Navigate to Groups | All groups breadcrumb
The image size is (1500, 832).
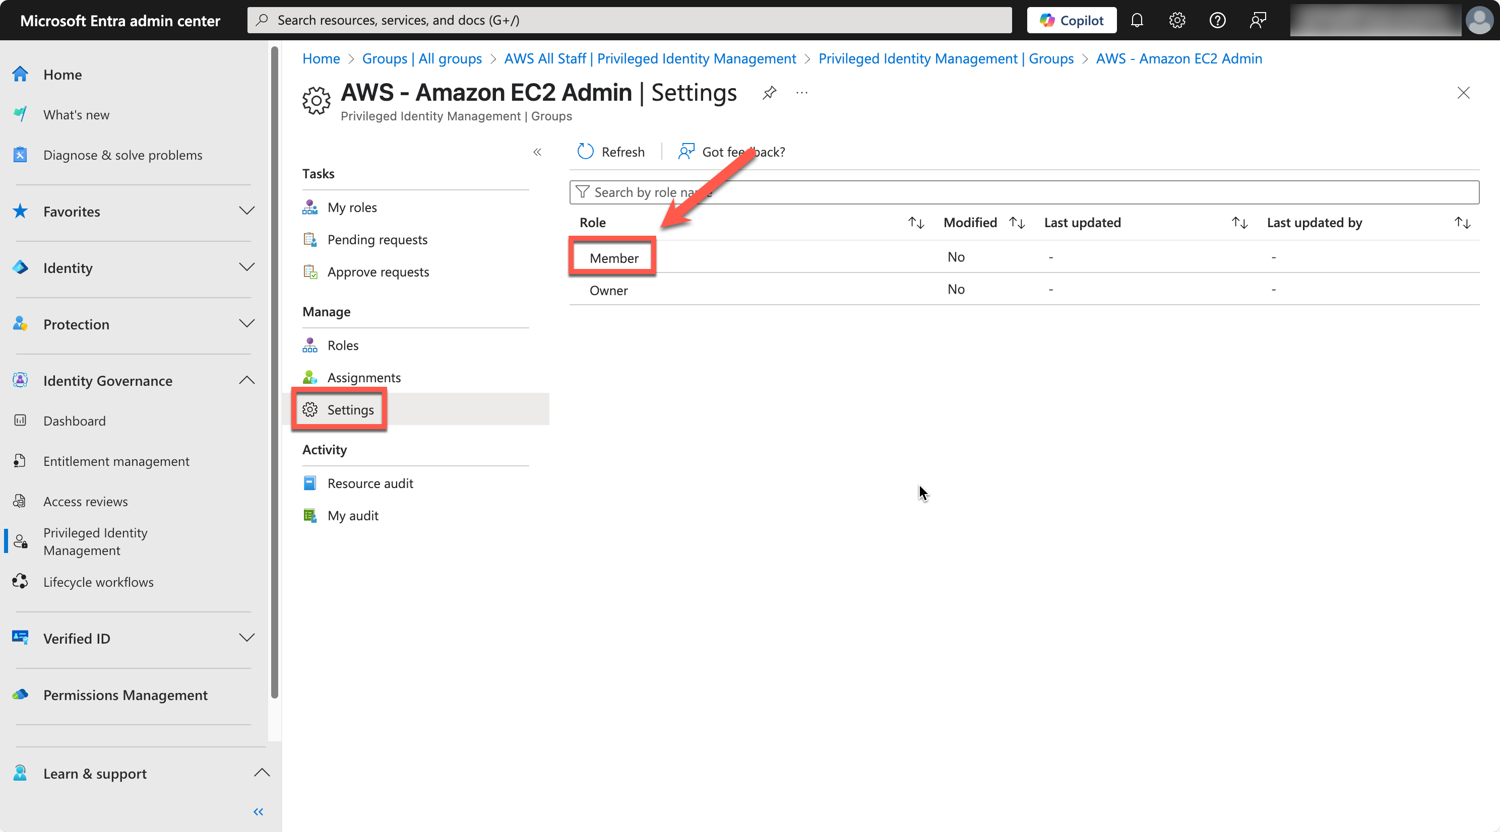tap(421, 58)
